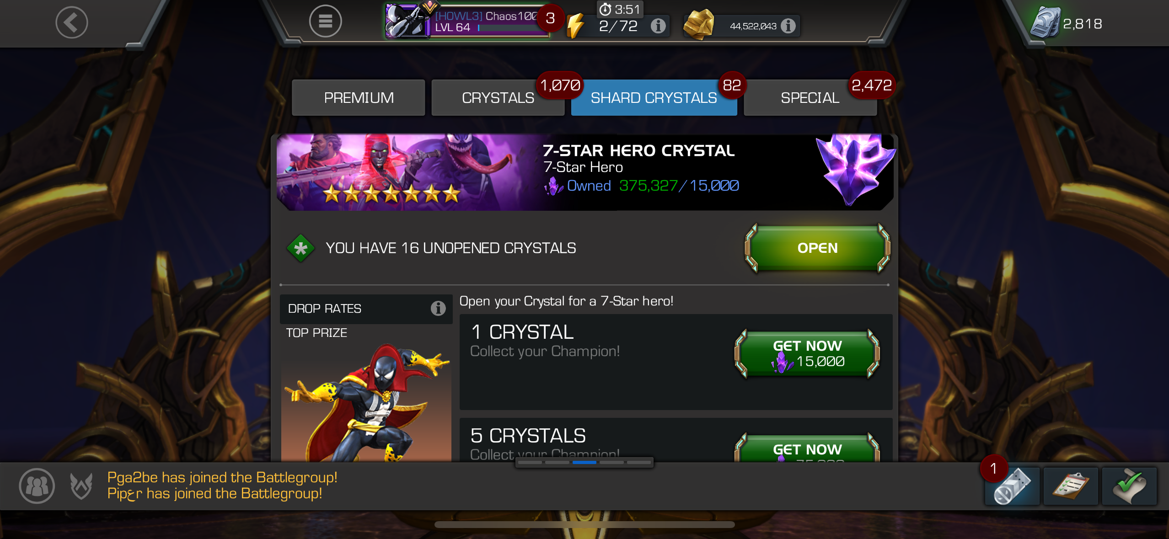Go back using the arrow icon
Image resolution: width=1169 pixels, height=539 pixels.
pyautogui.click(x=72, y=22)
